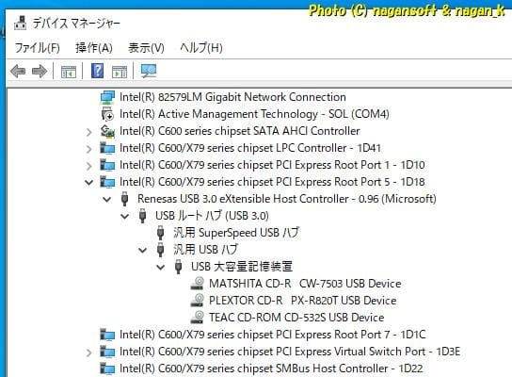Open the 表示(V) menu
Screen dimensions: 512x377
[146, 48]
